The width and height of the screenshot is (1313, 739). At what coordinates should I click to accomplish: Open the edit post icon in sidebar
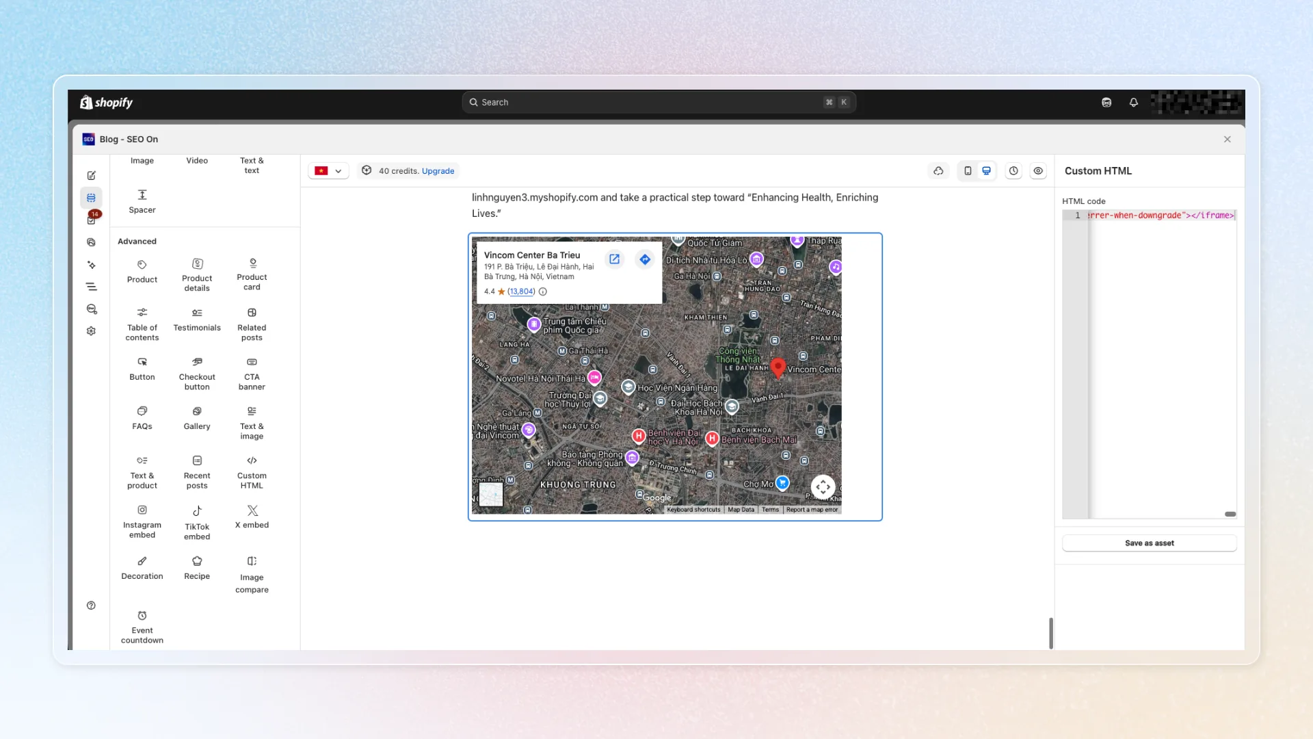(x=92, y=176)
